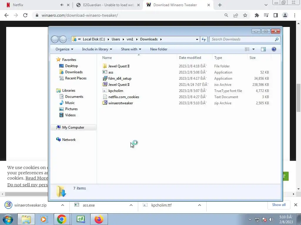
Task: Click the C# application taskbar icon
Action: coord(81,219)
